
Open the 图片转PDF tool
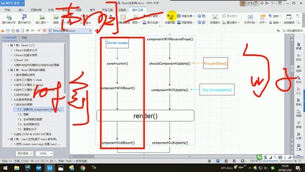[x=24, y=20]
